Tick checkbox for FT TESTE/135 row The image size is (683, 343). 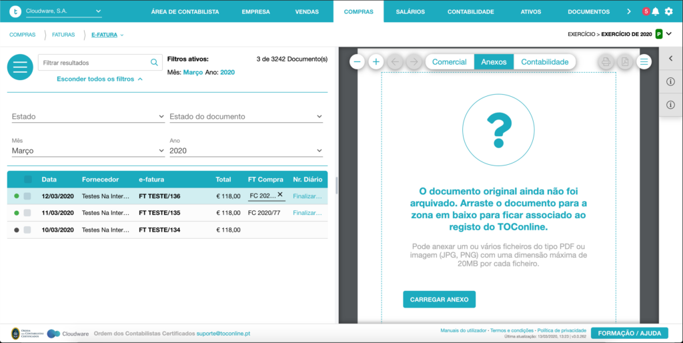coord(27,213)
